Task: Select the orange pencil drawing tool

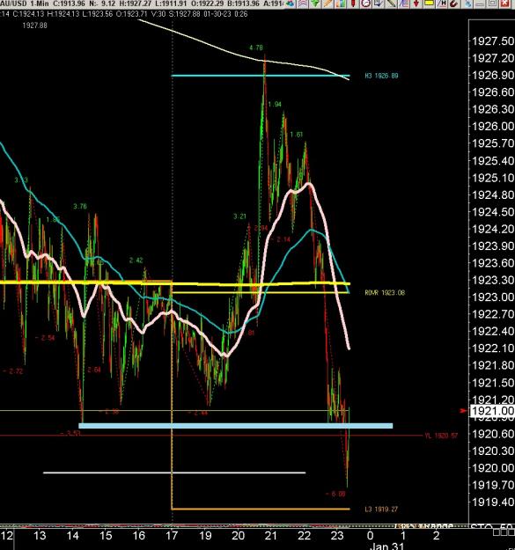Action: click(327, 4)
